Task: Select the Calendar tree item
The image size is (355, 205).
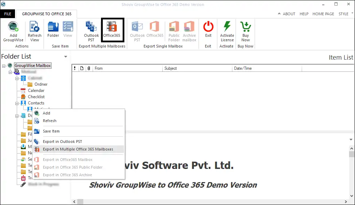Action: point(36,91)
